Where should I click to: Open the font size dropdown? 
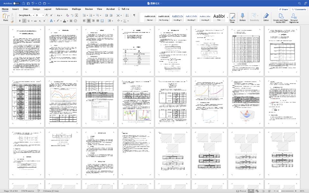tap(43, 15)
